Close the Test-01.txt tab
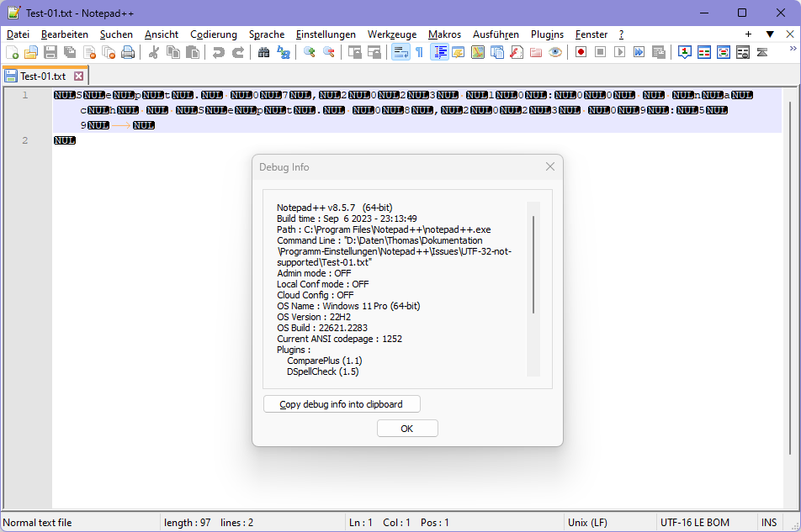Screen dimensions: 801x532 click(x=79, y=76)
